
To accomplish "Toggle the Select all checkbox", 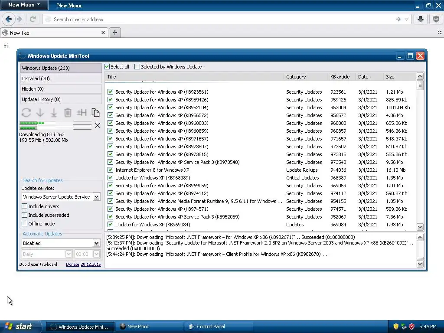I will coord(107,67).
